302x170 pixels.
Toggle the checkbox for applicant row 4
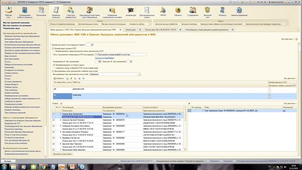54,132
